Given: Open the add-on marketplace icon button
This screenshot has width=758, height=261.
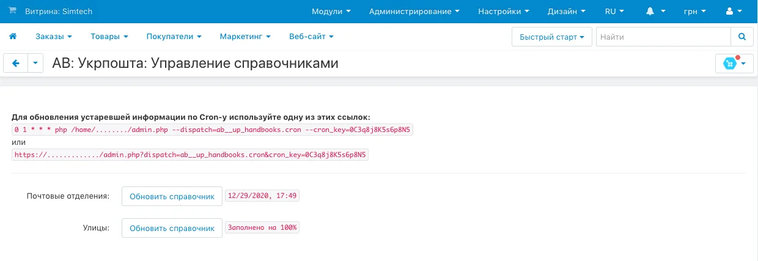Looking at the screenshot, I should 734,64.
